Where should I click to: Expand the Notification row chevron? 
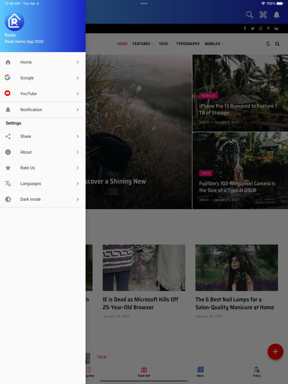click(78, 110)
